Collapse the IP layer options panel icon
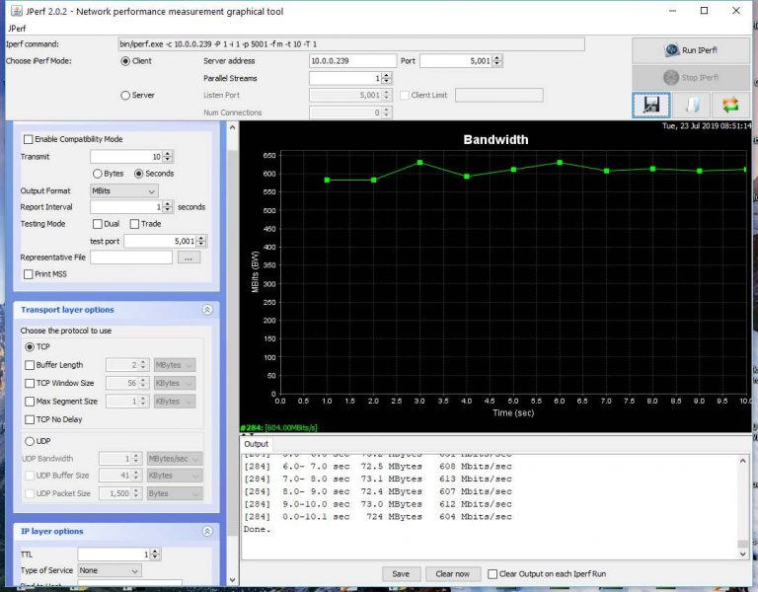The image size is (758, 592). pos(207,531)
